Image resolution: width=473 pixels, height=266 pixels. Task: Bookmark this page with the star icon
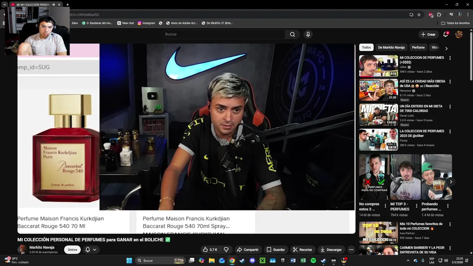tap(419, 15)
